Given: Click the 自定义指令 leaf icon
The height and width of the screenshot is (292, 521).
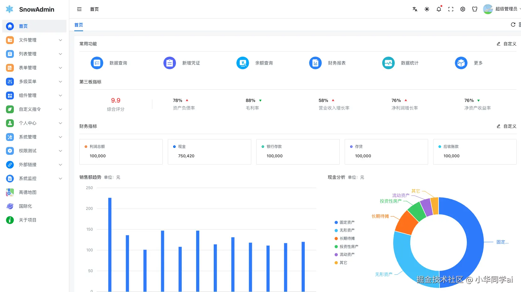Looking at the screenshot, I should click(x=10, y=109).
